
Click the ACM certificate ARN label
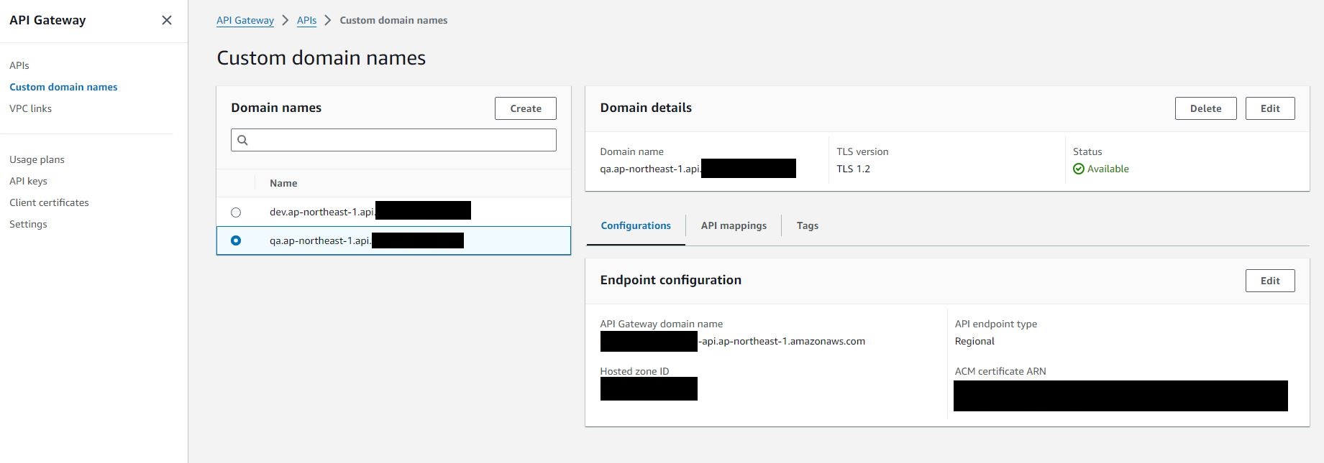click(x=1000, y=371)
